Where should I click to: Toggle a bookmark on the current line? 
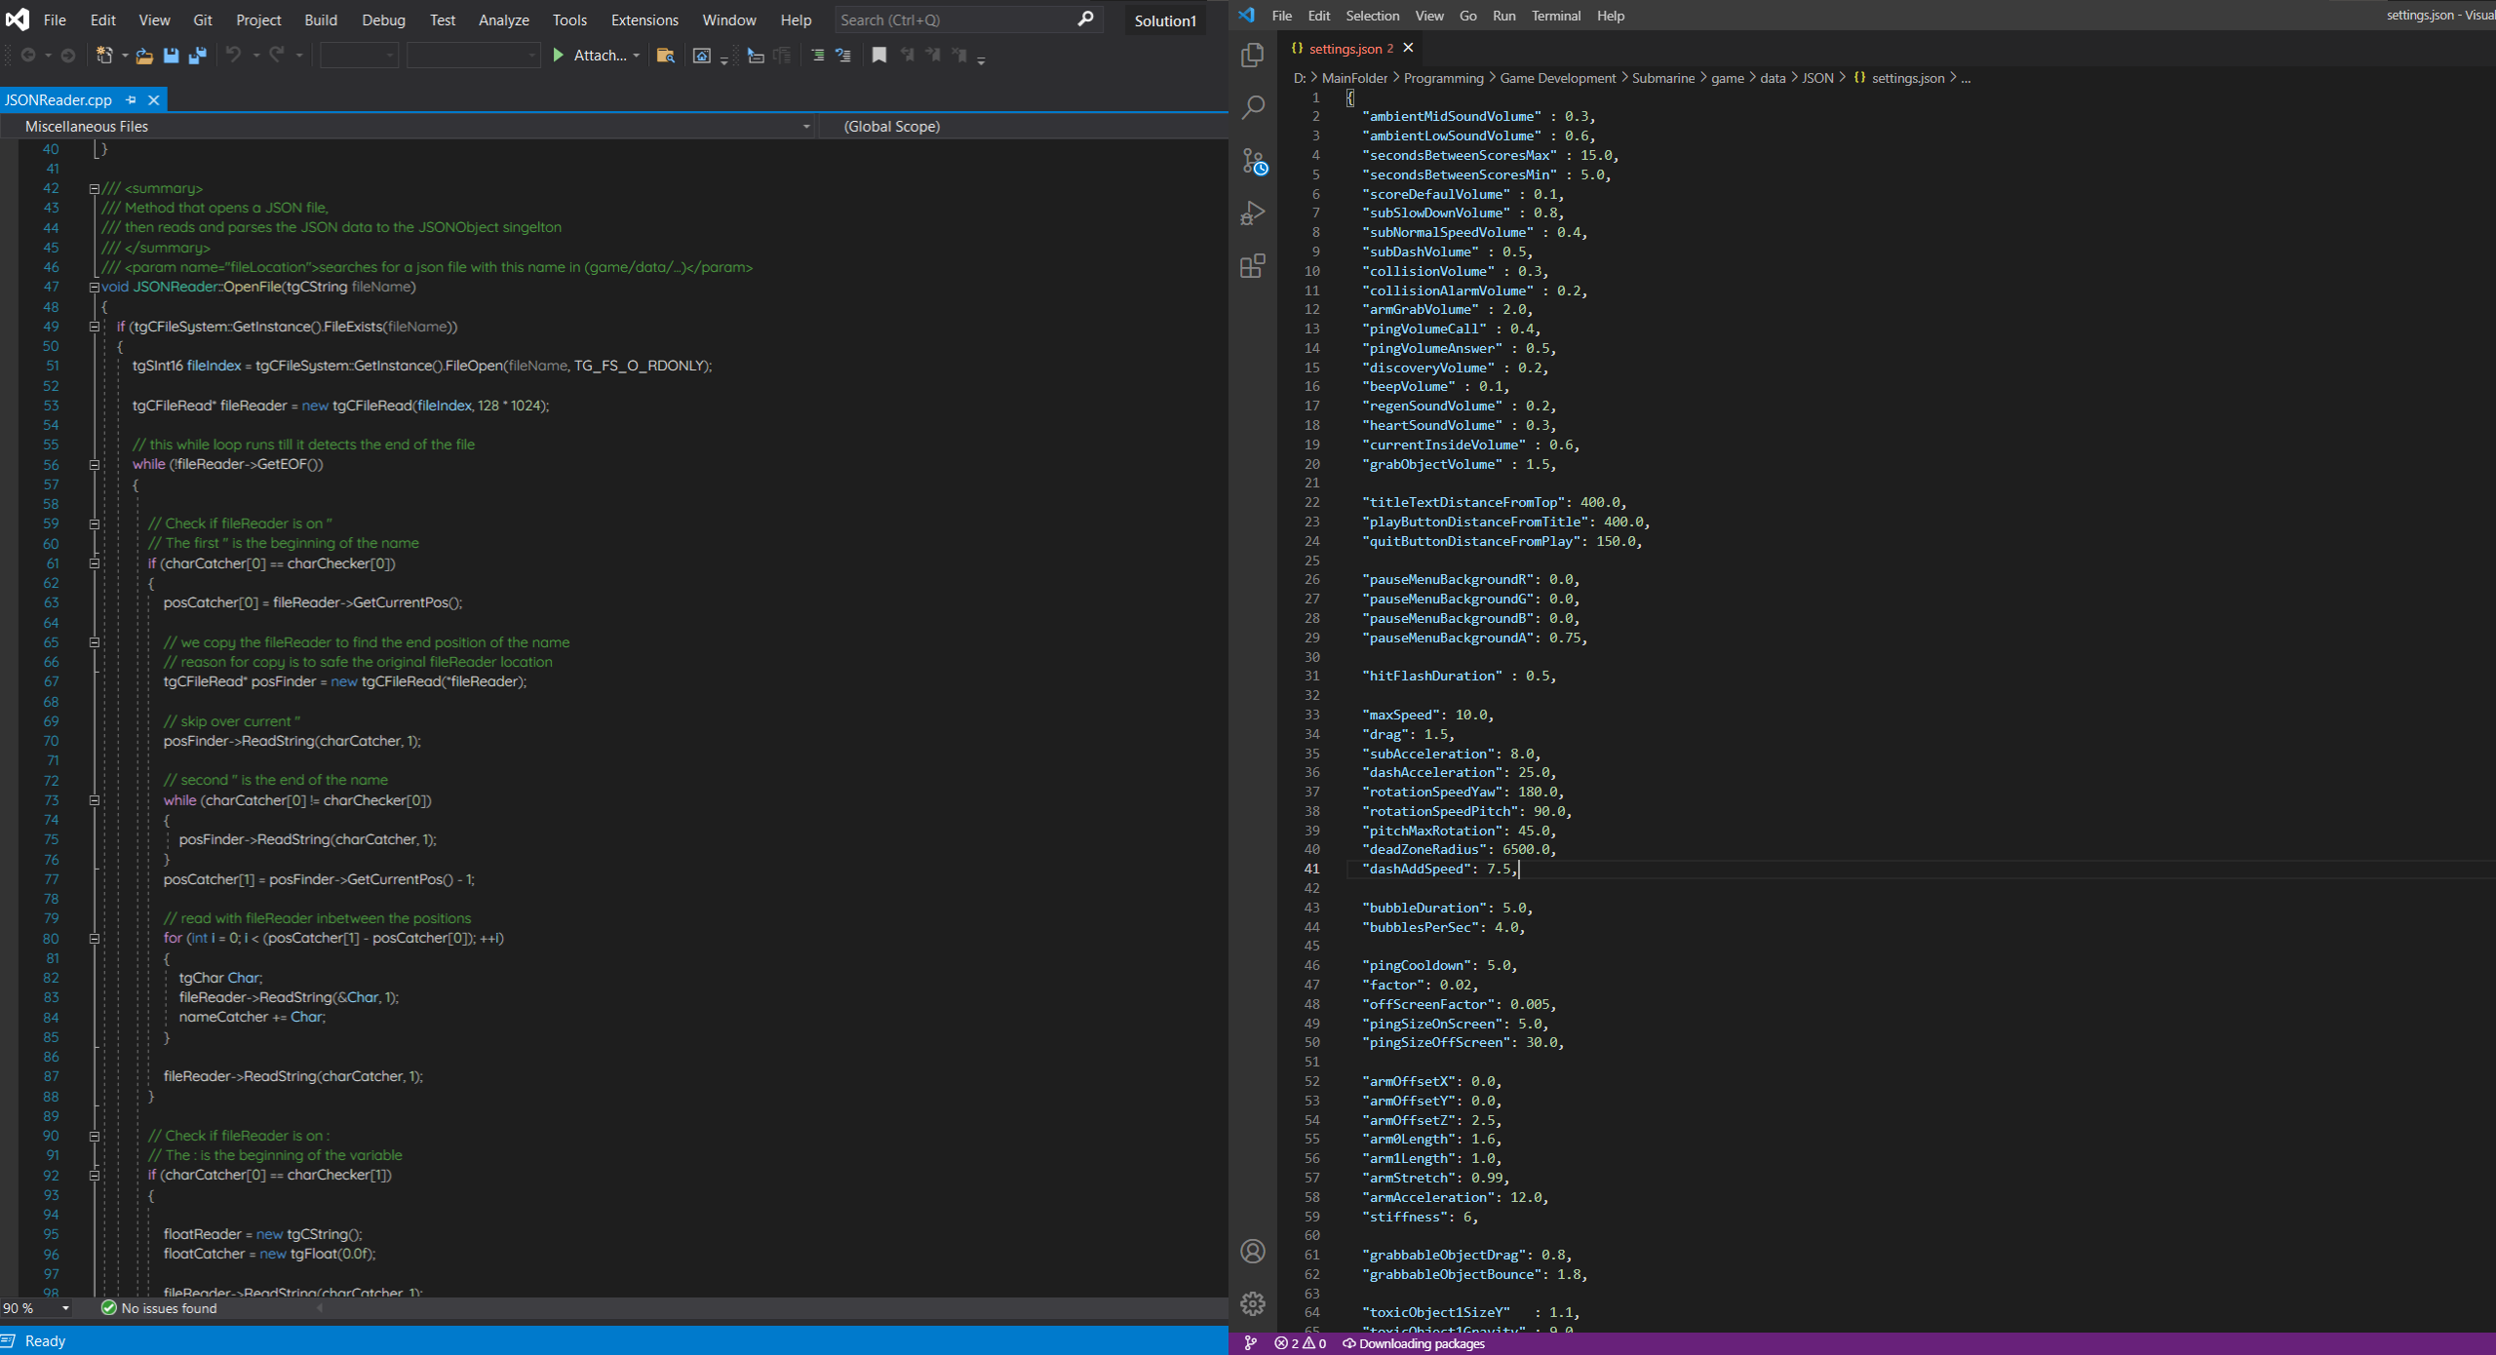[x=878, y=56]
